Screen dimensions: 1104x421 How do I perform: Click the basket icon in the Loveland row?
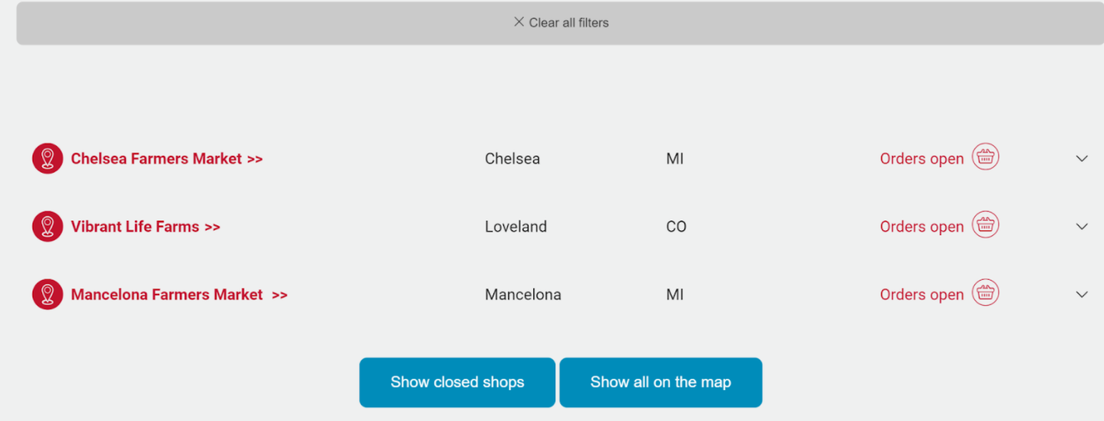tap(985, 226)
